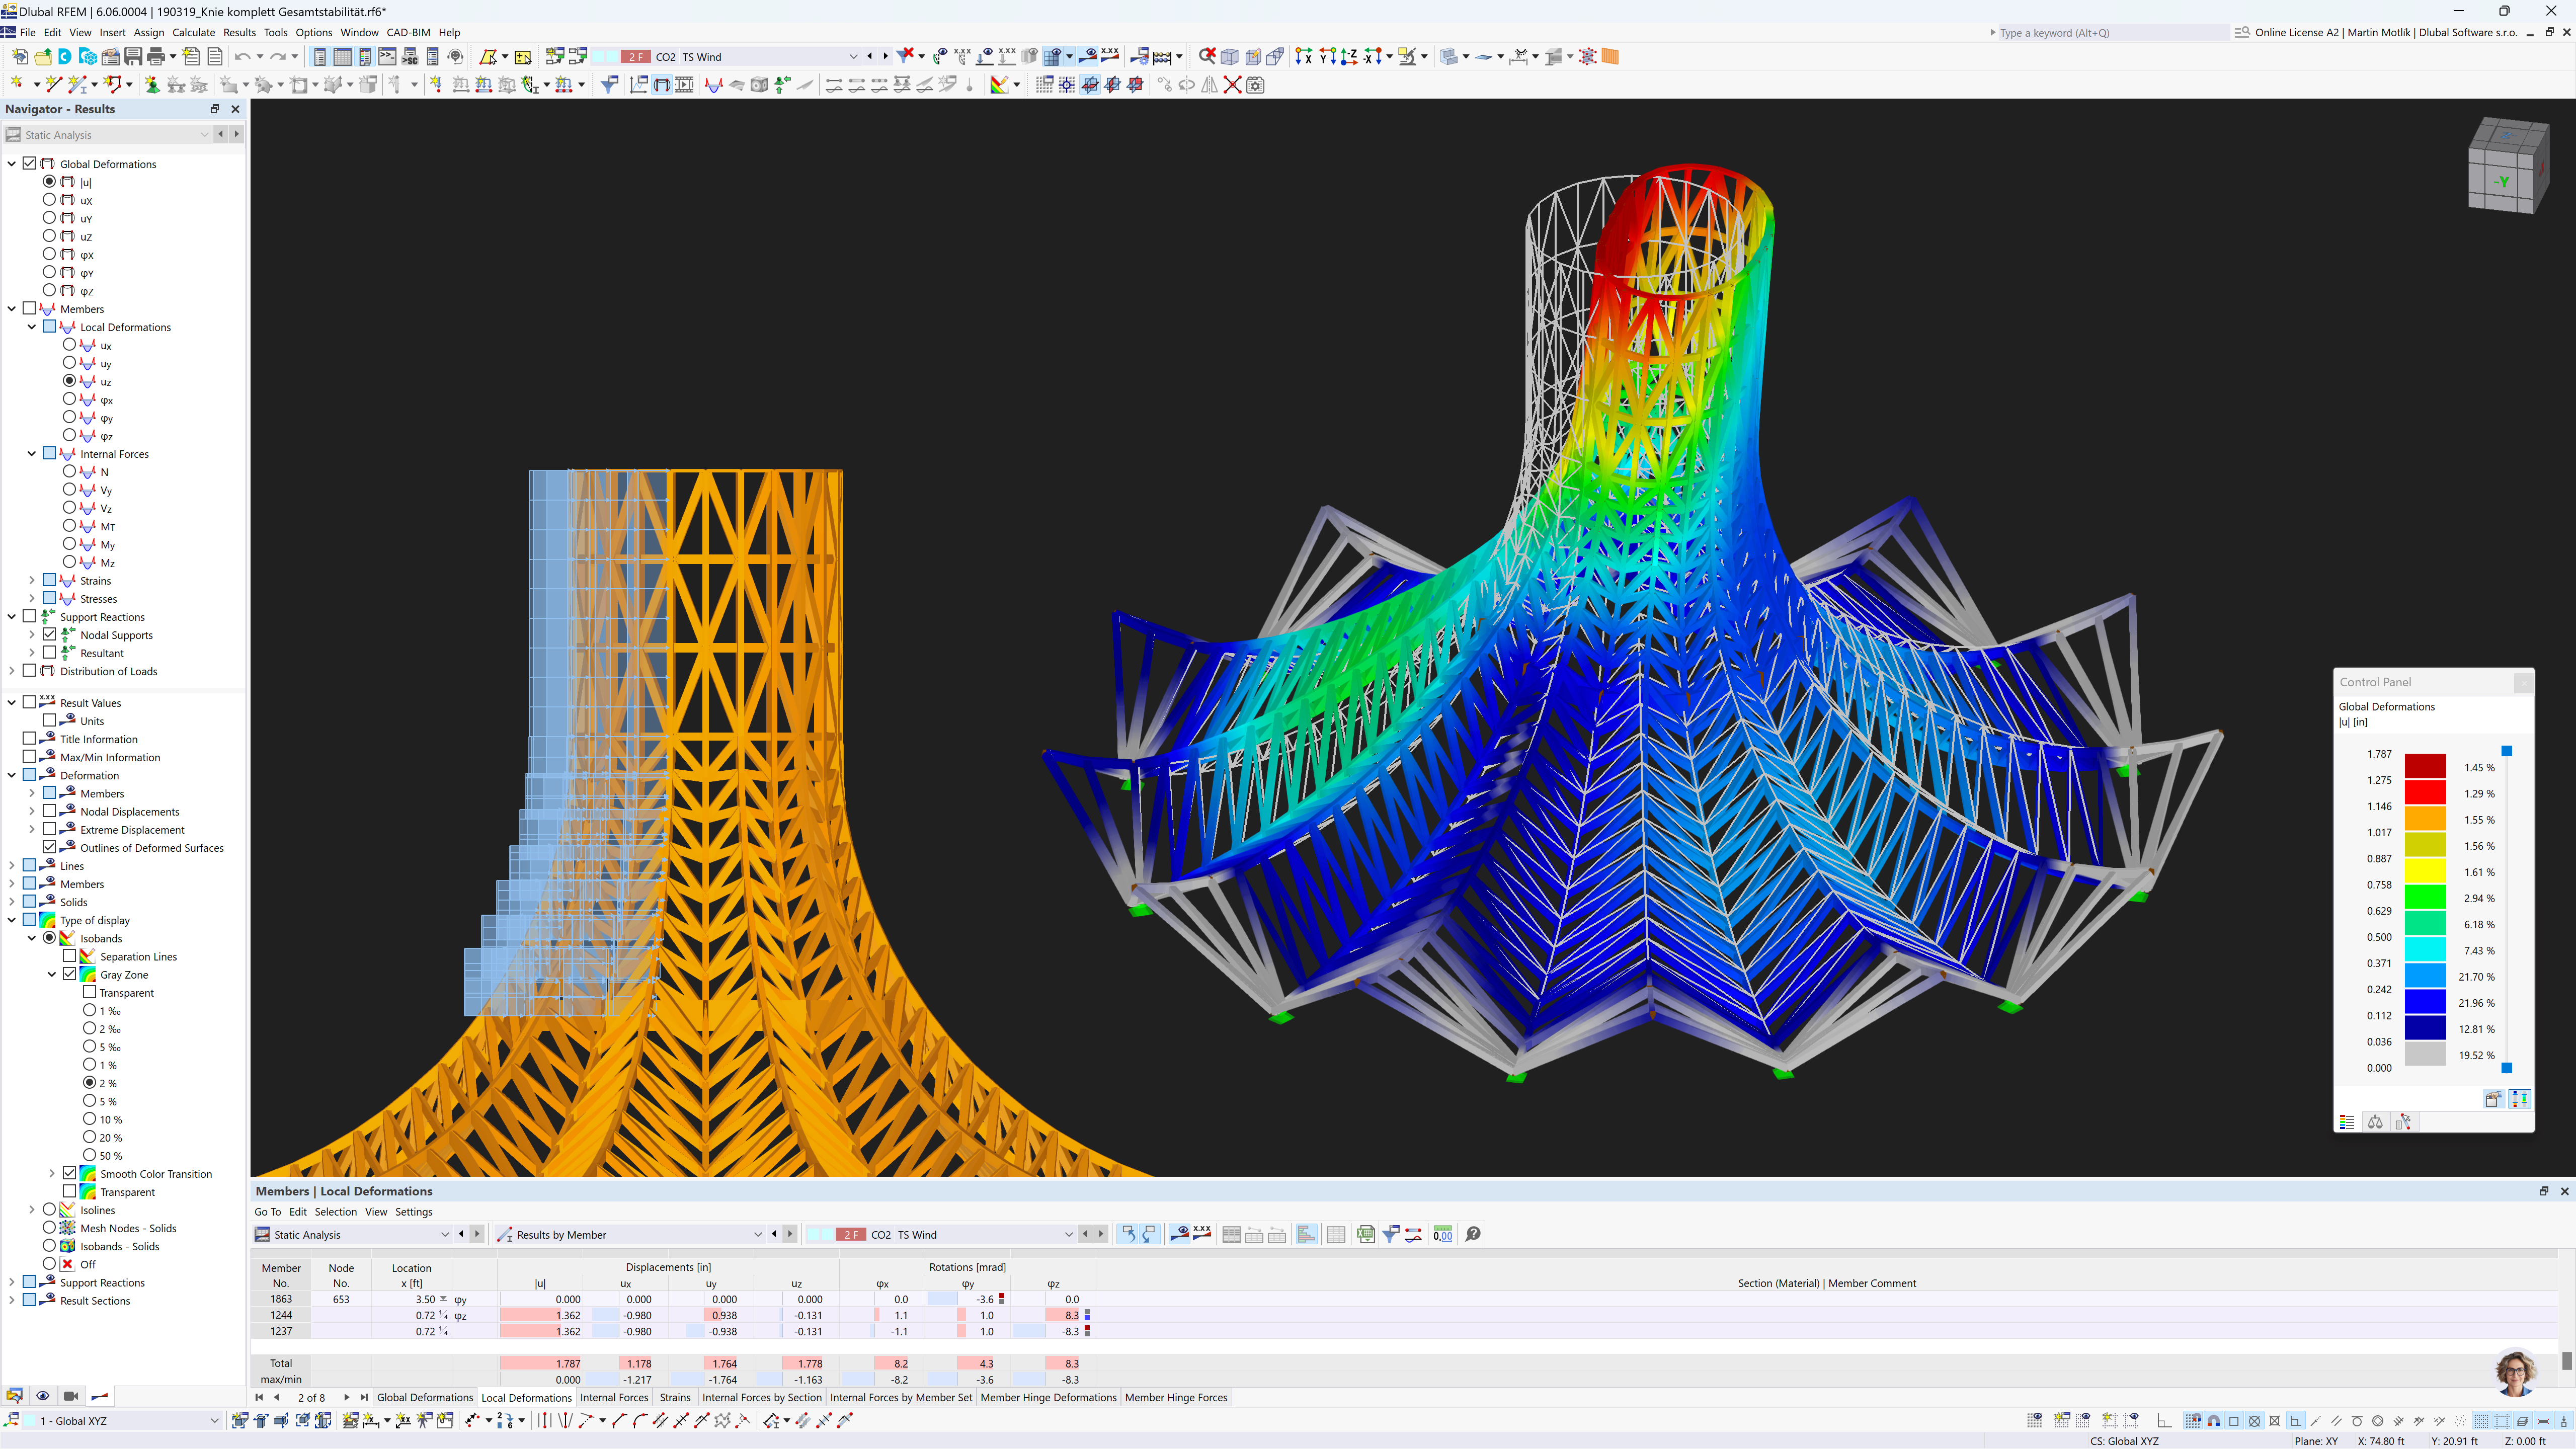The height and width of the screenshot is (1449, 2576).
Task: Expand the Strains branch in the navigator
Action: tap(31, 580)
